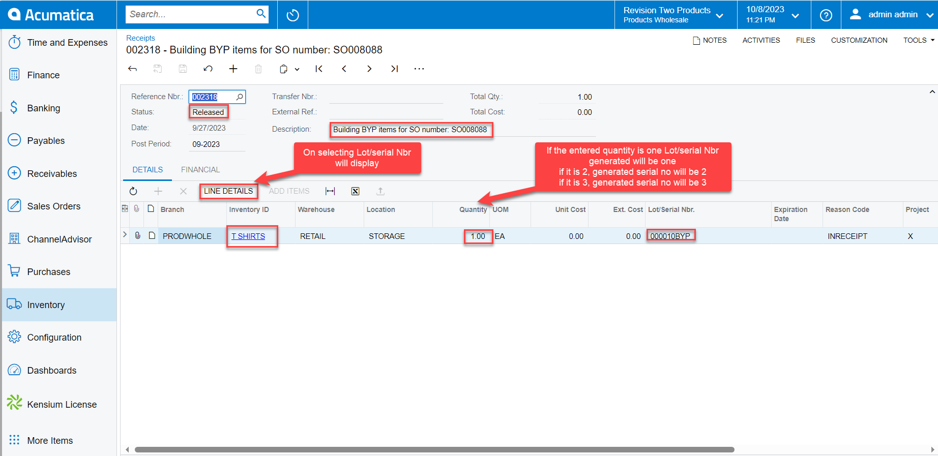This screenshot has height=456, width=938.
Task: Open the Reference Nbr. lookup magnifier
Action: tap(240, 97)
